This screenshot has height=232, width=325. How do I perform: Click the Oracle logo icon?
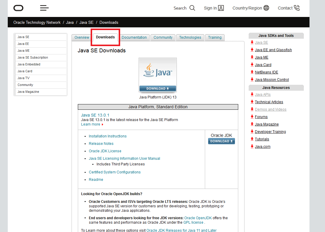pos(18,8)
